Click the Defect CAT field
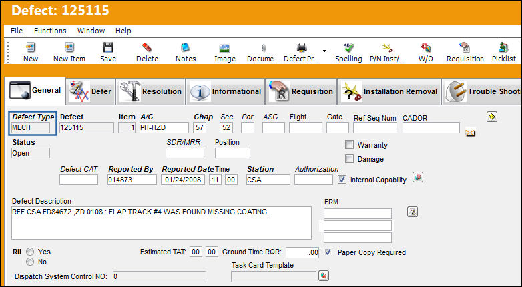522x287 pixels. pos(79,180)
